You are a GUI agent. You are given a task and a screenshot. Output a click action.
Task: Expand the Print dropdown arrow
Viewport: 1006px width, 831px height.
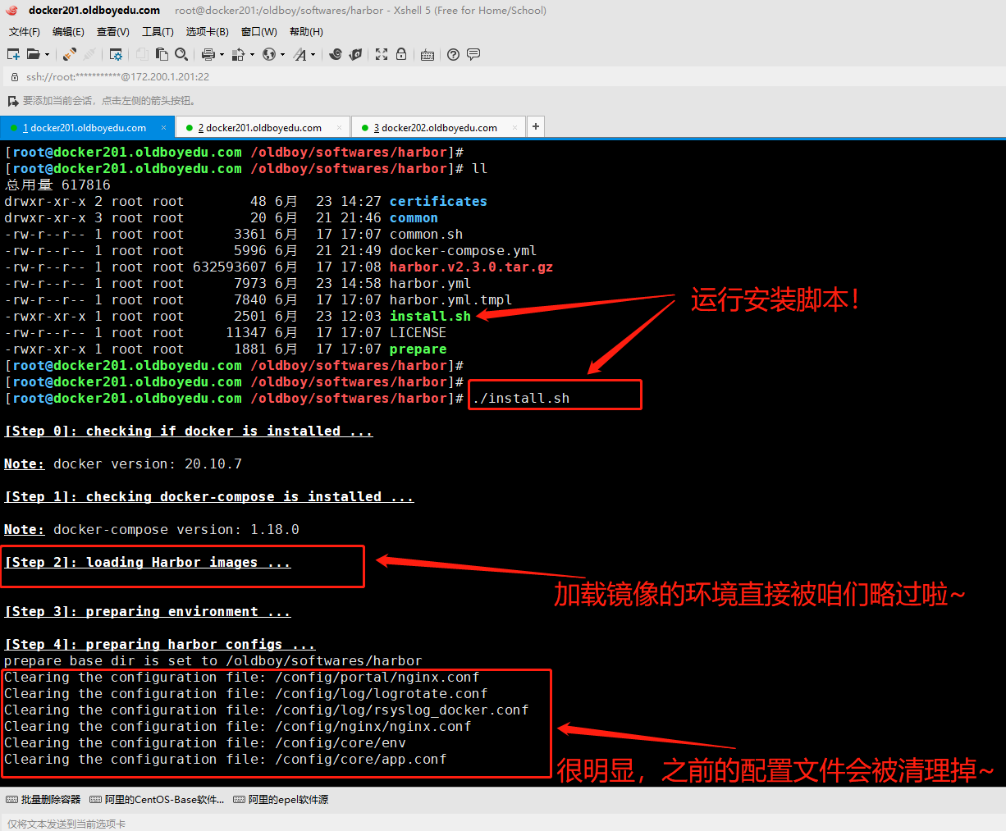222,55
